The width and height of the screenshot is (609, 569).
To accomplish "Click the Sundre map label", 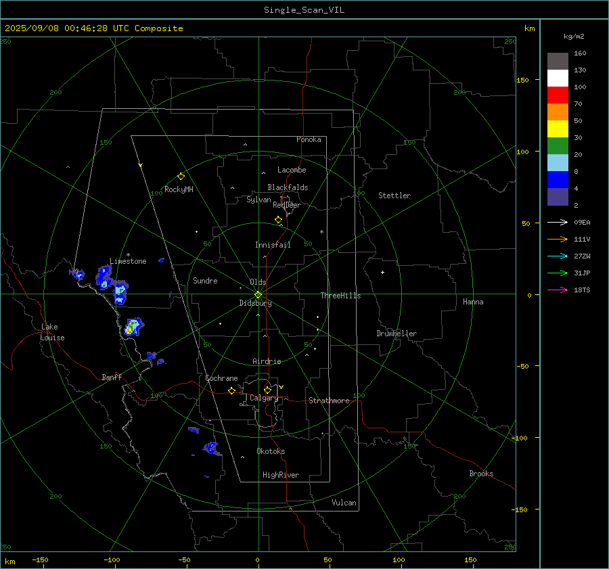I will [205, 280].
